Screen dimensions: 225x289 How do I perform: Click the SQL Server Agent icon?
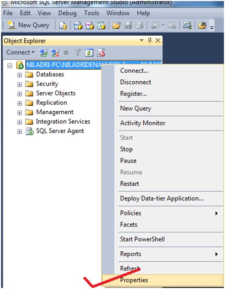29,131
